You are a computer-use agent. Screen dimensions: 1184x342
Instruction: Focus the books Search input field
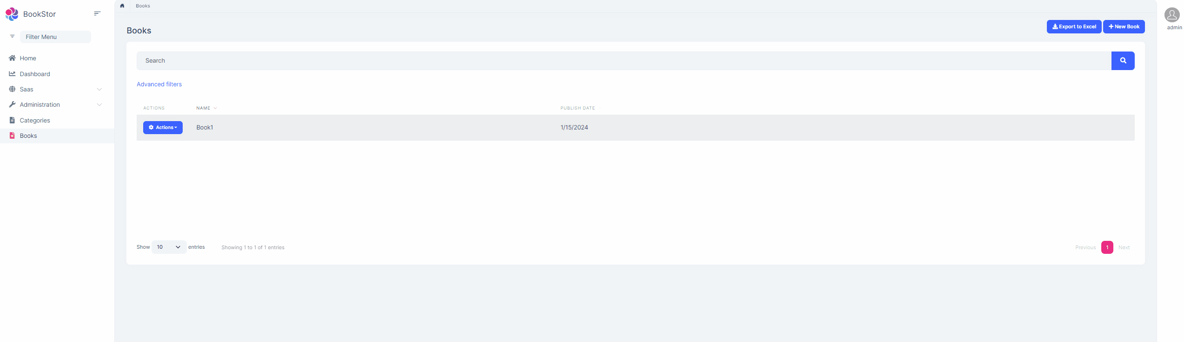(624, 61)
